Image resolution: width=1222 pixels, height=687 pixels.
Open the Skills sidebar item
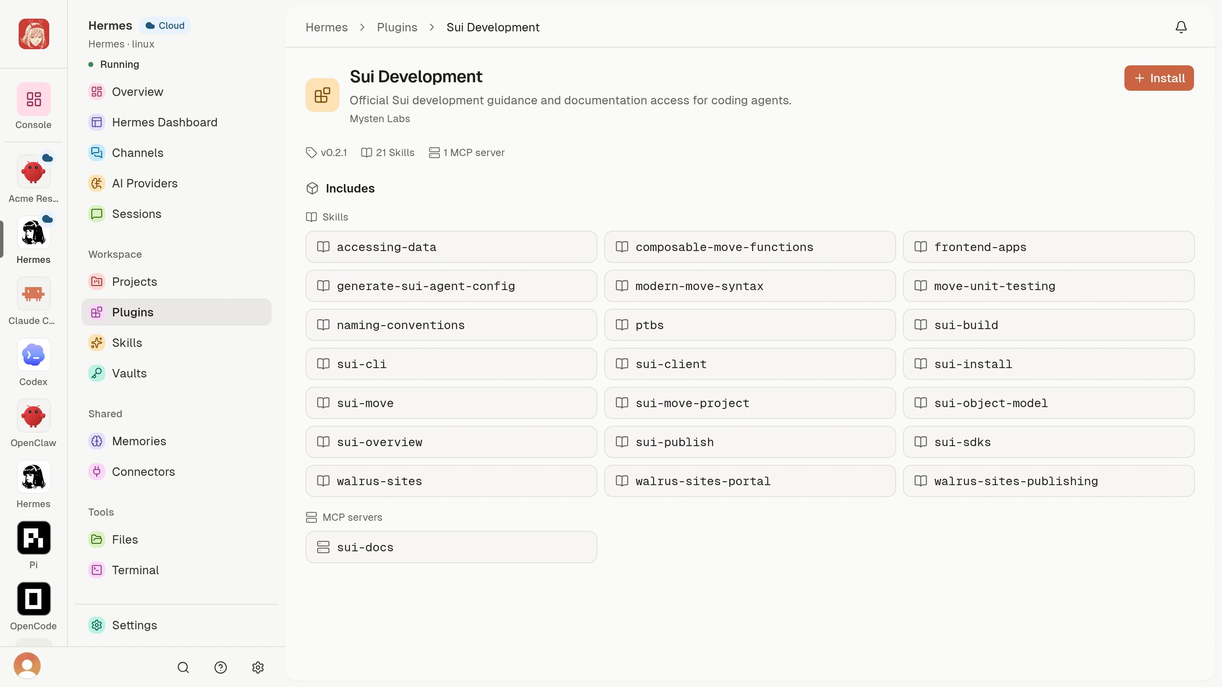(x=176, y=343)
